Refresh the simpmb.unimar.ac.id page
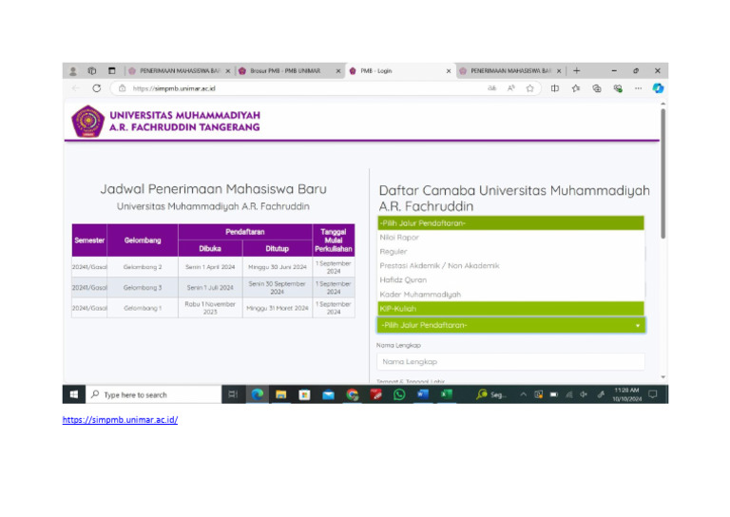This screenshot has height=517, width=730. (96, 88)
